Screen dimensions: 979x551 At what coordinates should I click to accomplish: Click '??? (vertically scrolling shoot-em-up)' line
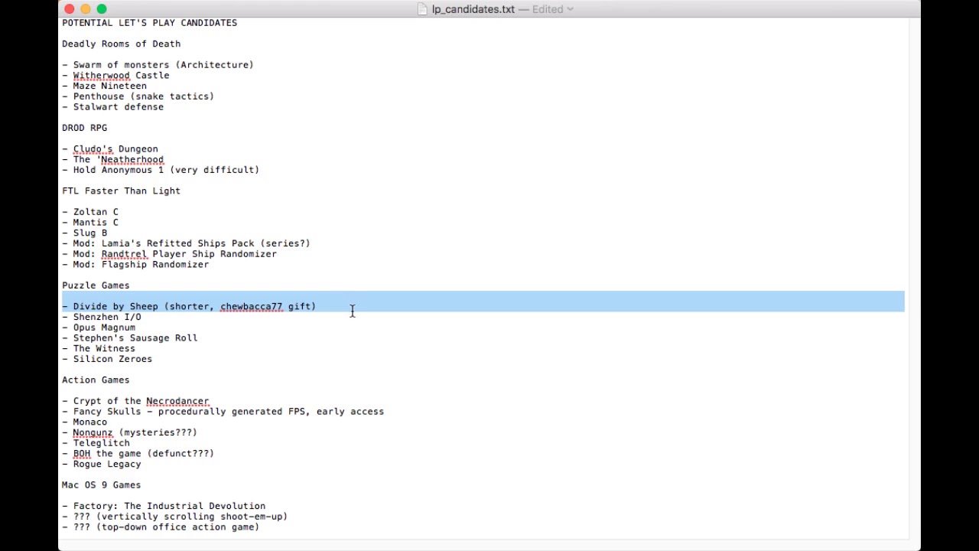pos(174,517)
